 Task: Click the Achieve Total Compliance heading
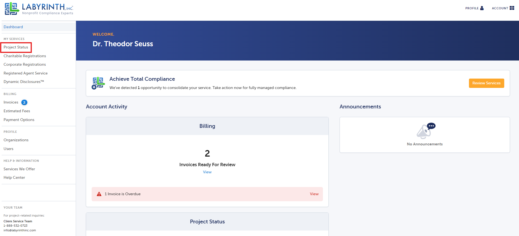tap(142, 79)
